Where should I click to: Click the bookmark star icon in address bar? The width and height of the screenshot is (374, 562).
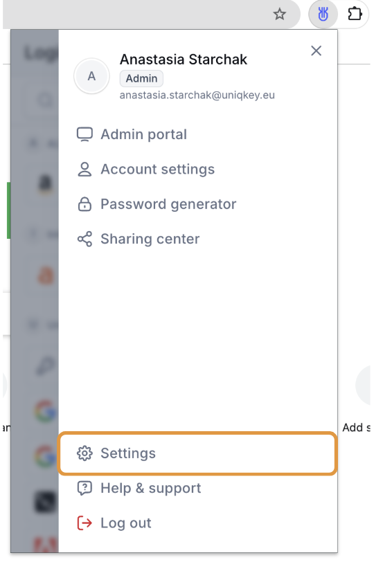(279, 15)
